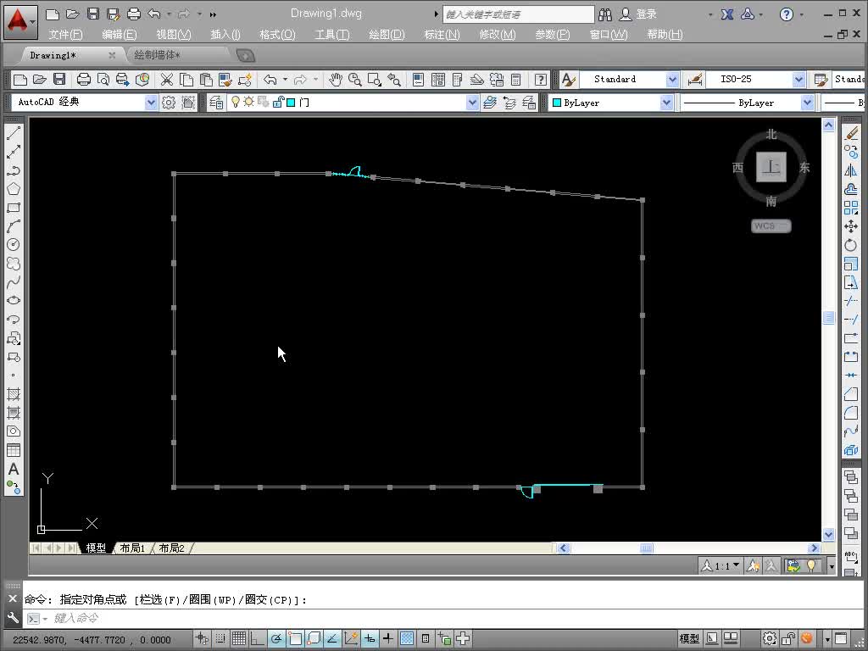Select the Line tool in draw toolbar

point(14,133)
